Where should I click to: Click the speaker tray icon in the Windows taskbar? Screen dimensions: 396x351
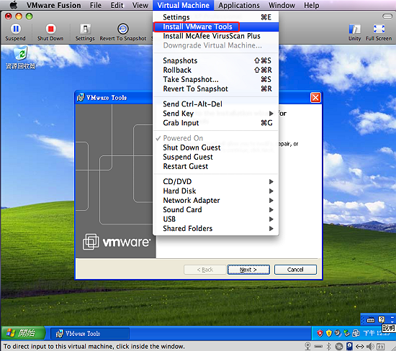coord(338,333)
